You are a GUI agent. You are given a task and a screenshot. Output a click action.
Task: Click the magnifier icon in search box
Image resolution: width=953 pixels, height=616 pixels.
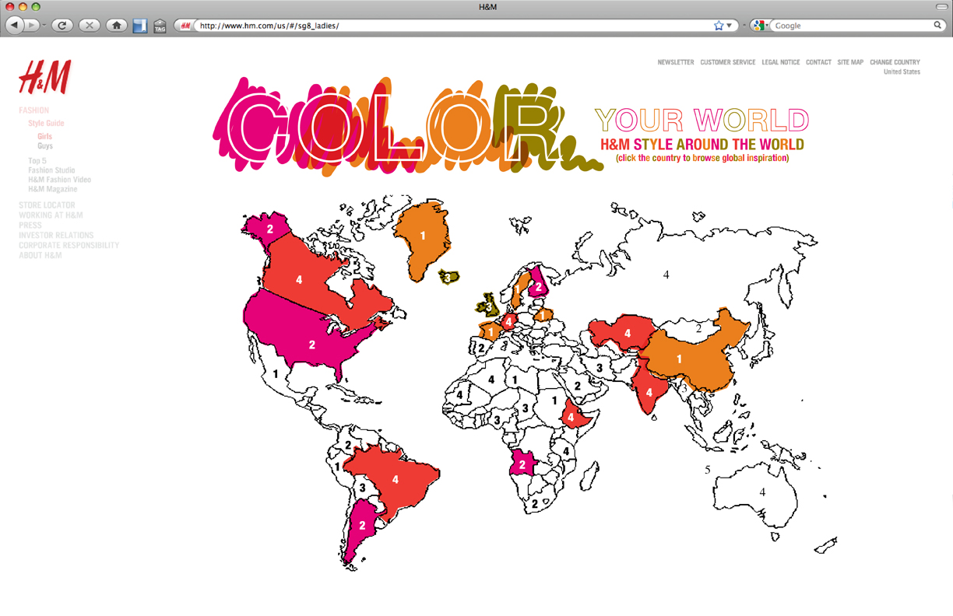pos(937,26)
